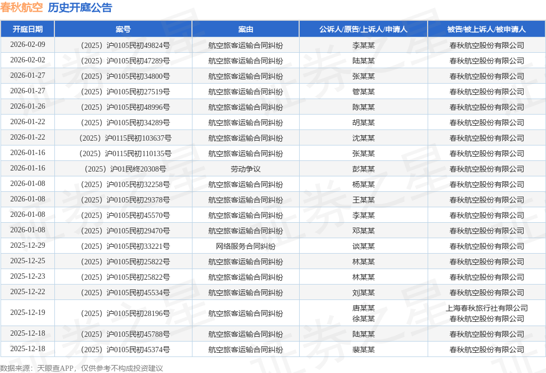Open case number 沪0105民初33221号
546x373 pixels.
point(125,246)
